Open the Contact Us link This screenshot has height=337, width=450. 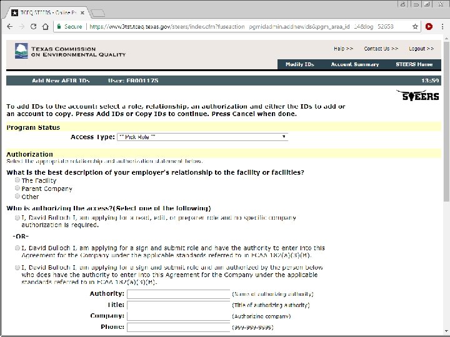pyautogui.click(x=381, y=49)
